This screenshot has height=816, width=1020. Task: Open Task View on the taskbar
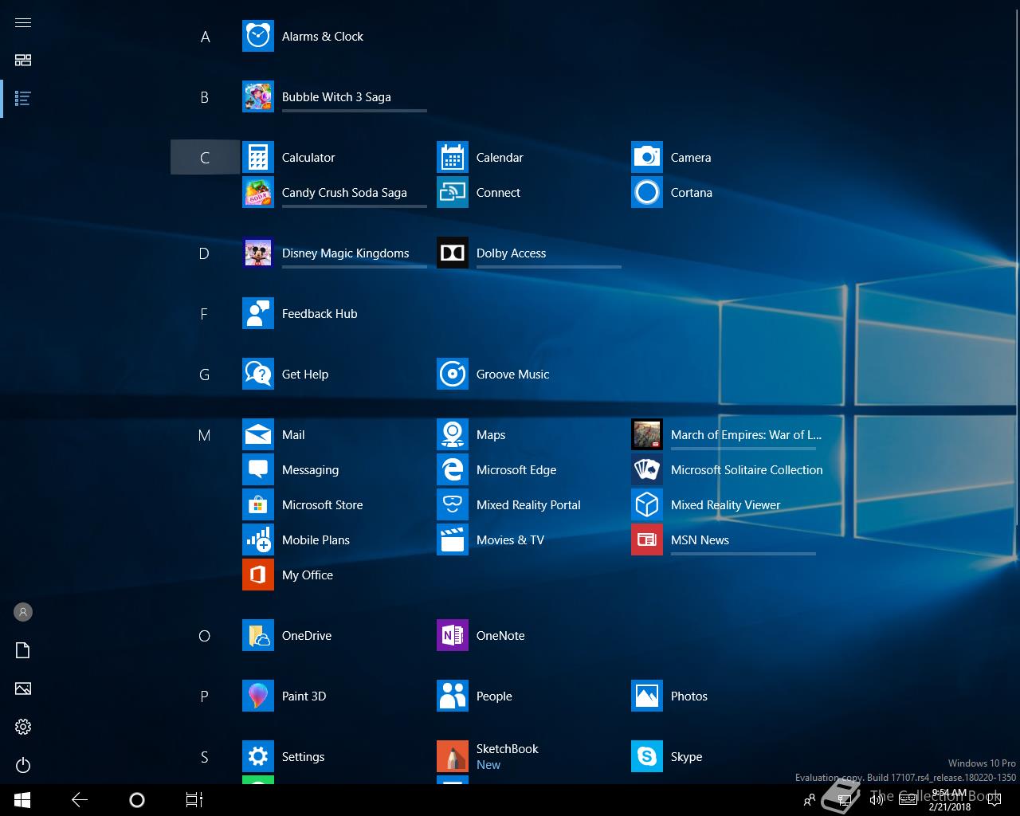[194, 800]
